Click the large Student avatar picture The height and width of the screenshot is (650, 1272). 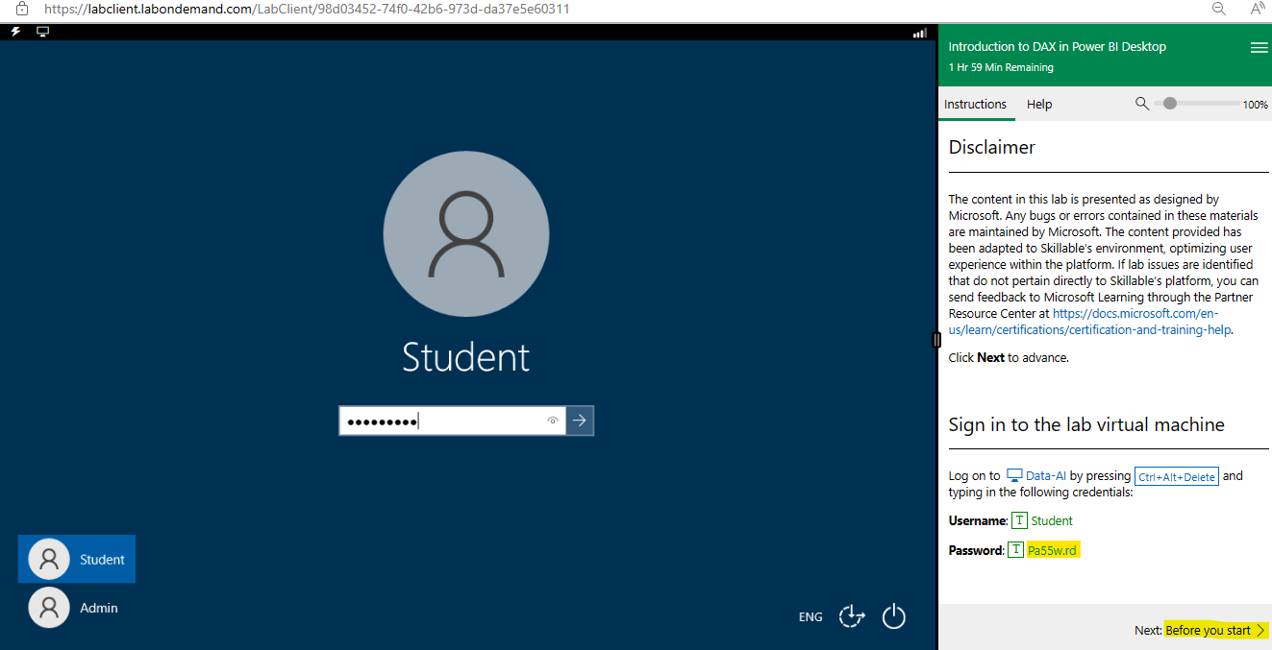(466, 234)
